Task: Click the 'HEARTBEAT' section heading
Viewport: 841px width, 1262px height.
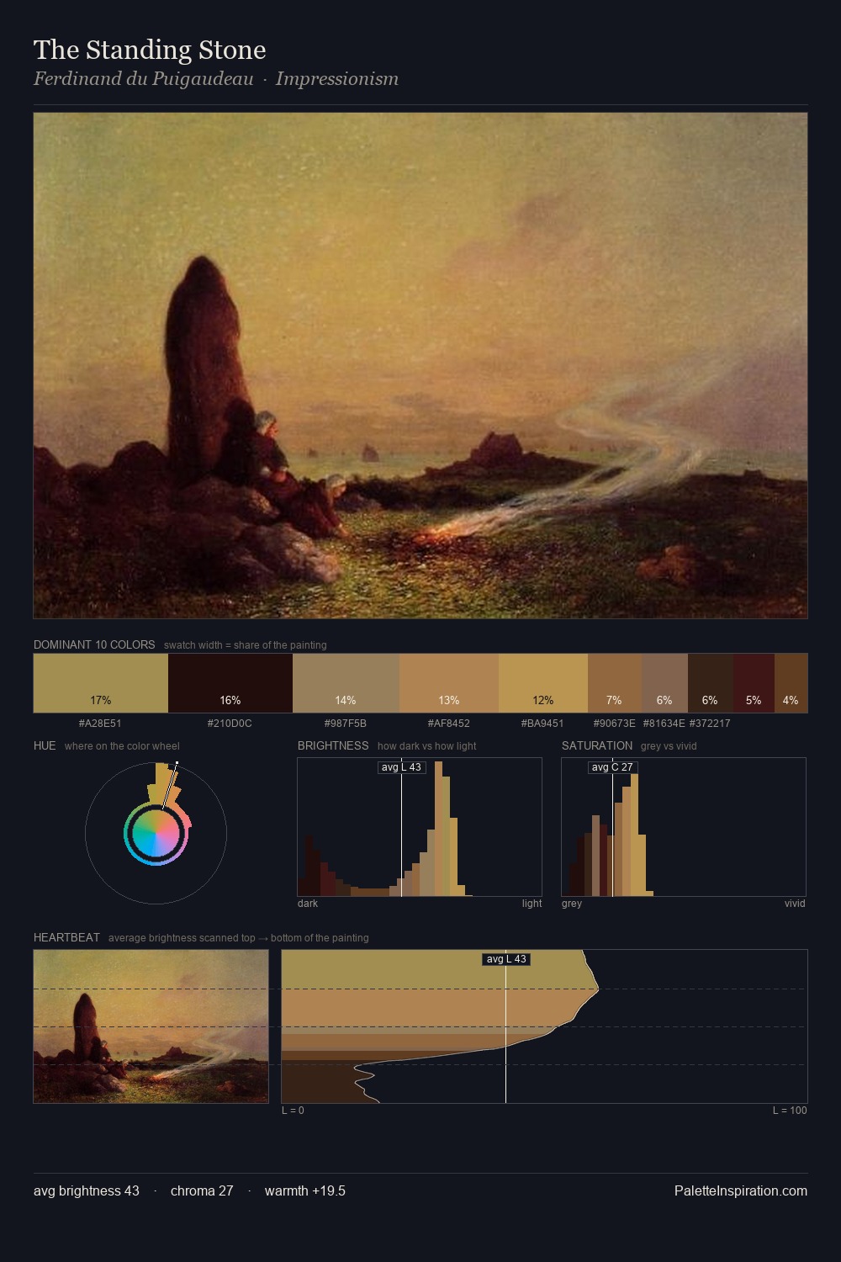Action: [x=66, y=937]
